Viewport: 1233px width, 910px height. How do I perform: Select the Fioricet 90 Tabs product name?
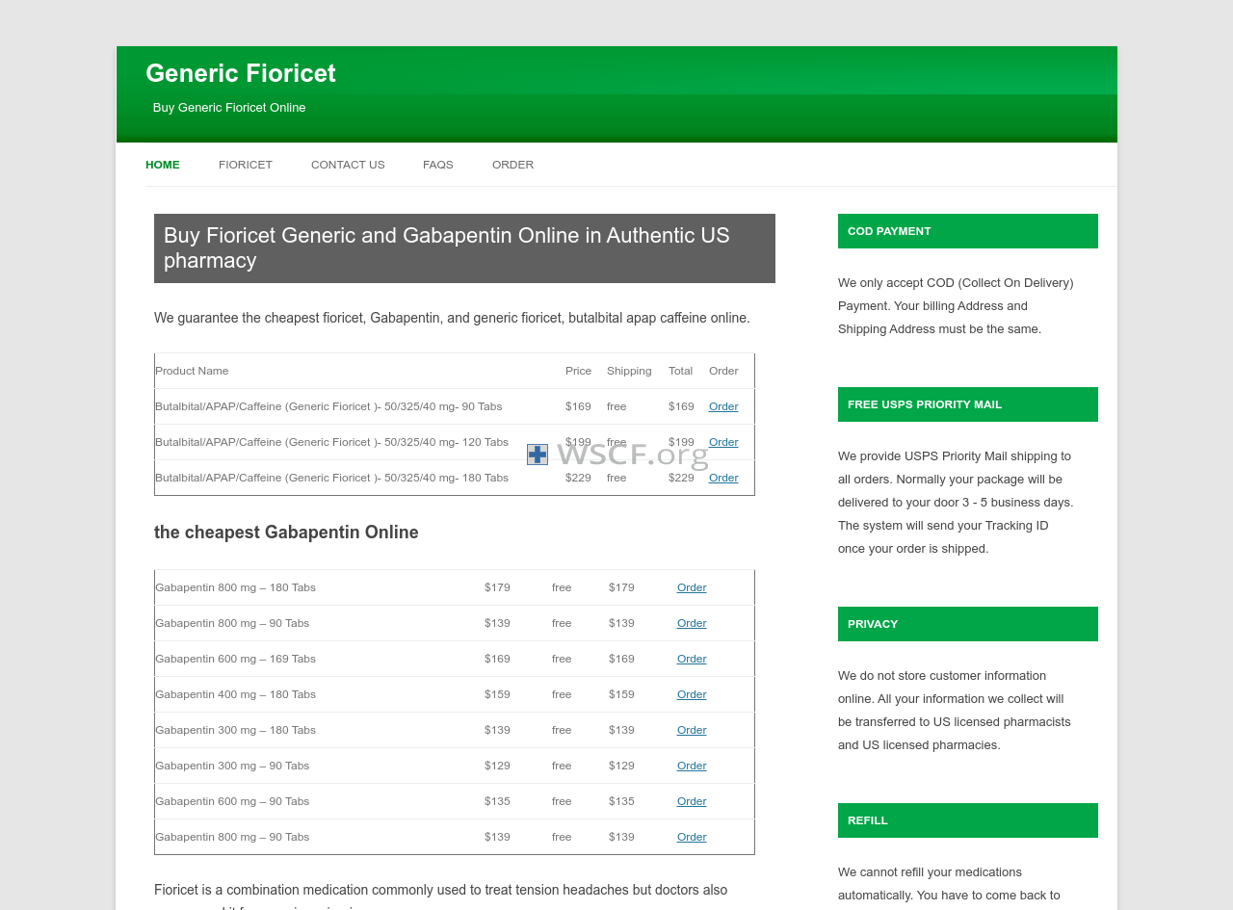328,406
